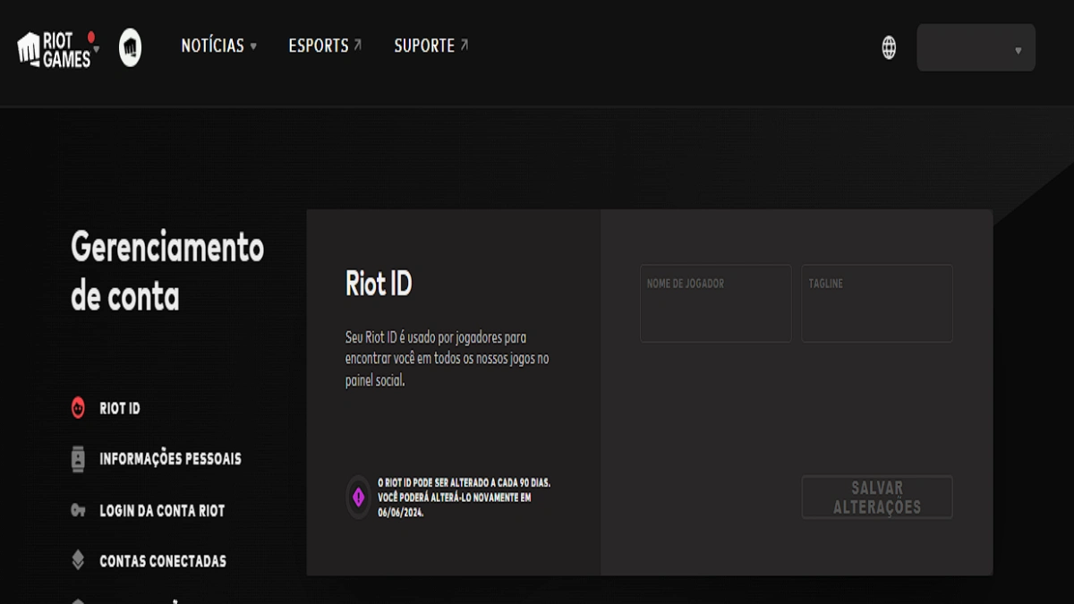Click the white fist icon in header
The image size is (1074, 604).
point(130,47)
